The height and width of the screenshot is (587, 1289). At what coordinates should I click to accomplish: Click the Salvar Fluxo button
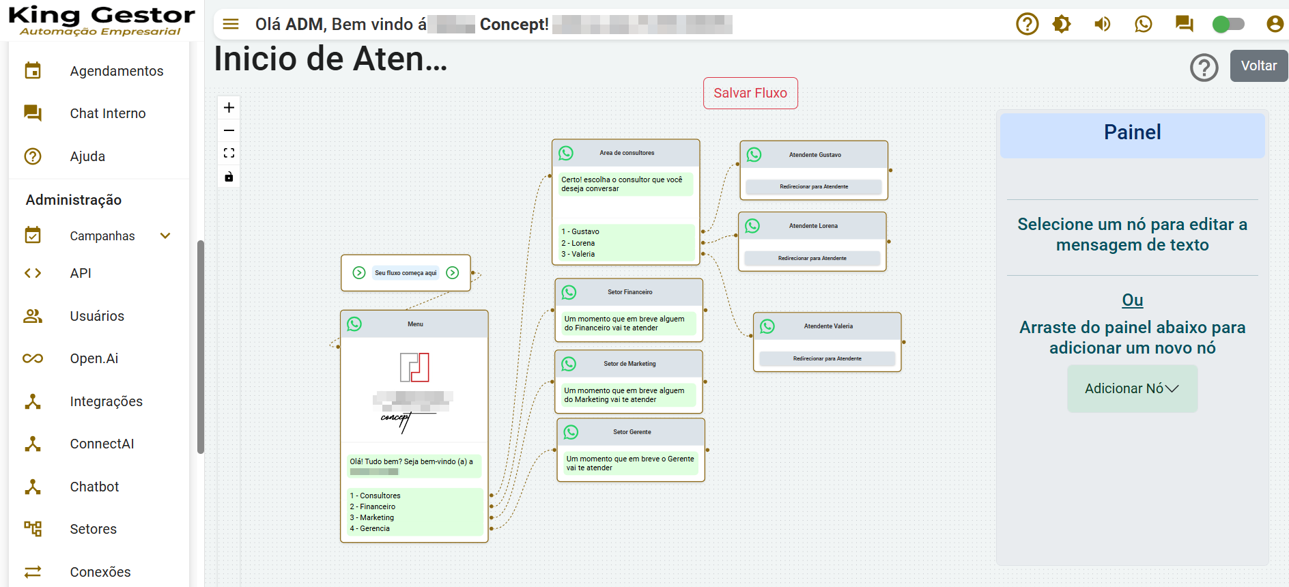750,93
